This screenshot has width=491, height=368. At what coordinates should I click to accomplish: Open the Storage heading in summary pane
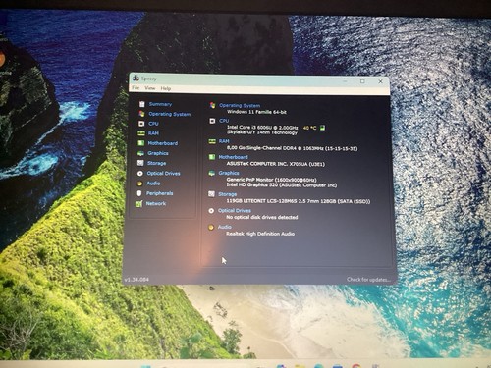point(227,194)
